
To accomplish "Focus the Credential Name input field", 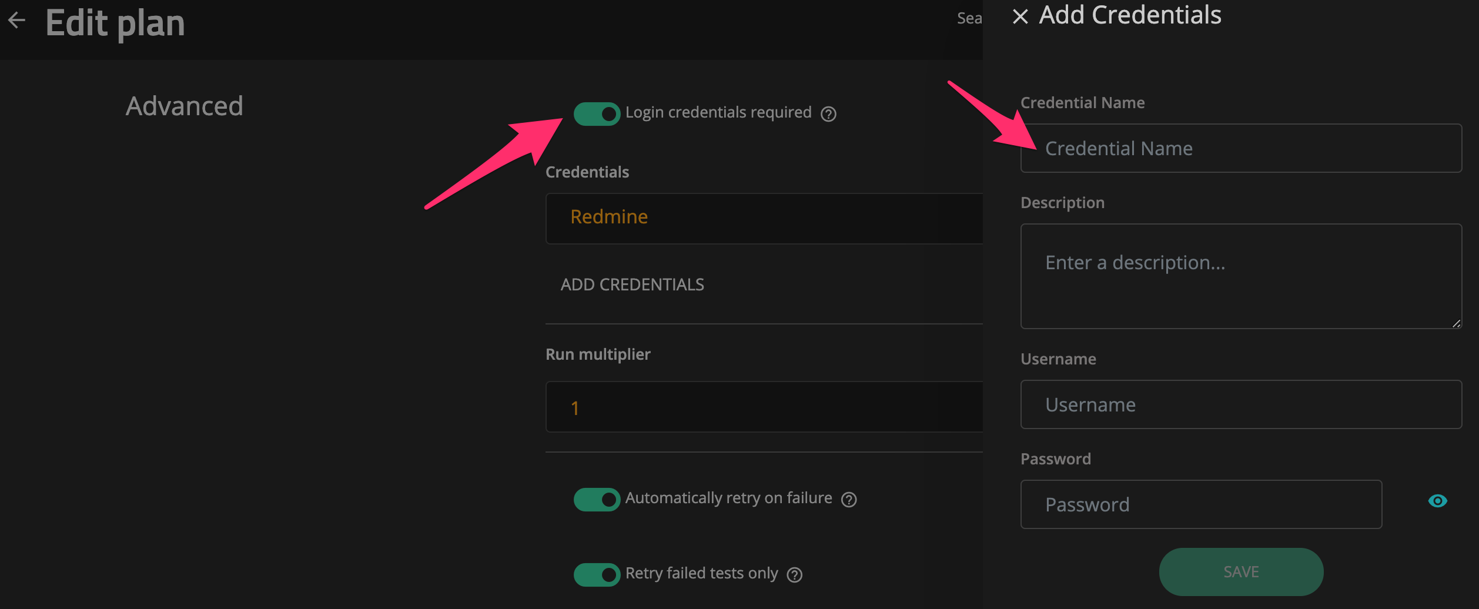I will coord(1240,148).
